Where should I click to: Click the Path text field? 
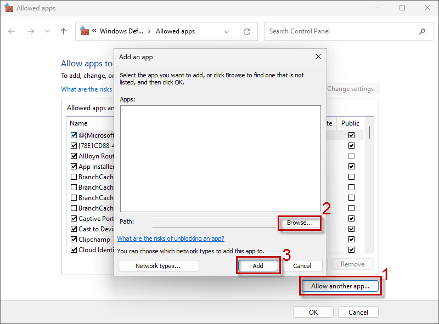[214, 223]
